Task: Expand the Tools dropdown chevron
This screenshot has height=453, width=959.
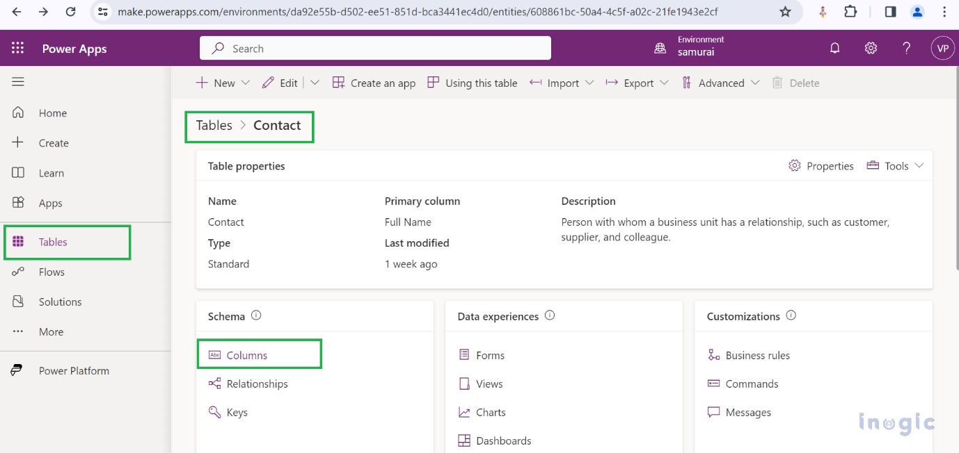Action: (x=919, y=165)
